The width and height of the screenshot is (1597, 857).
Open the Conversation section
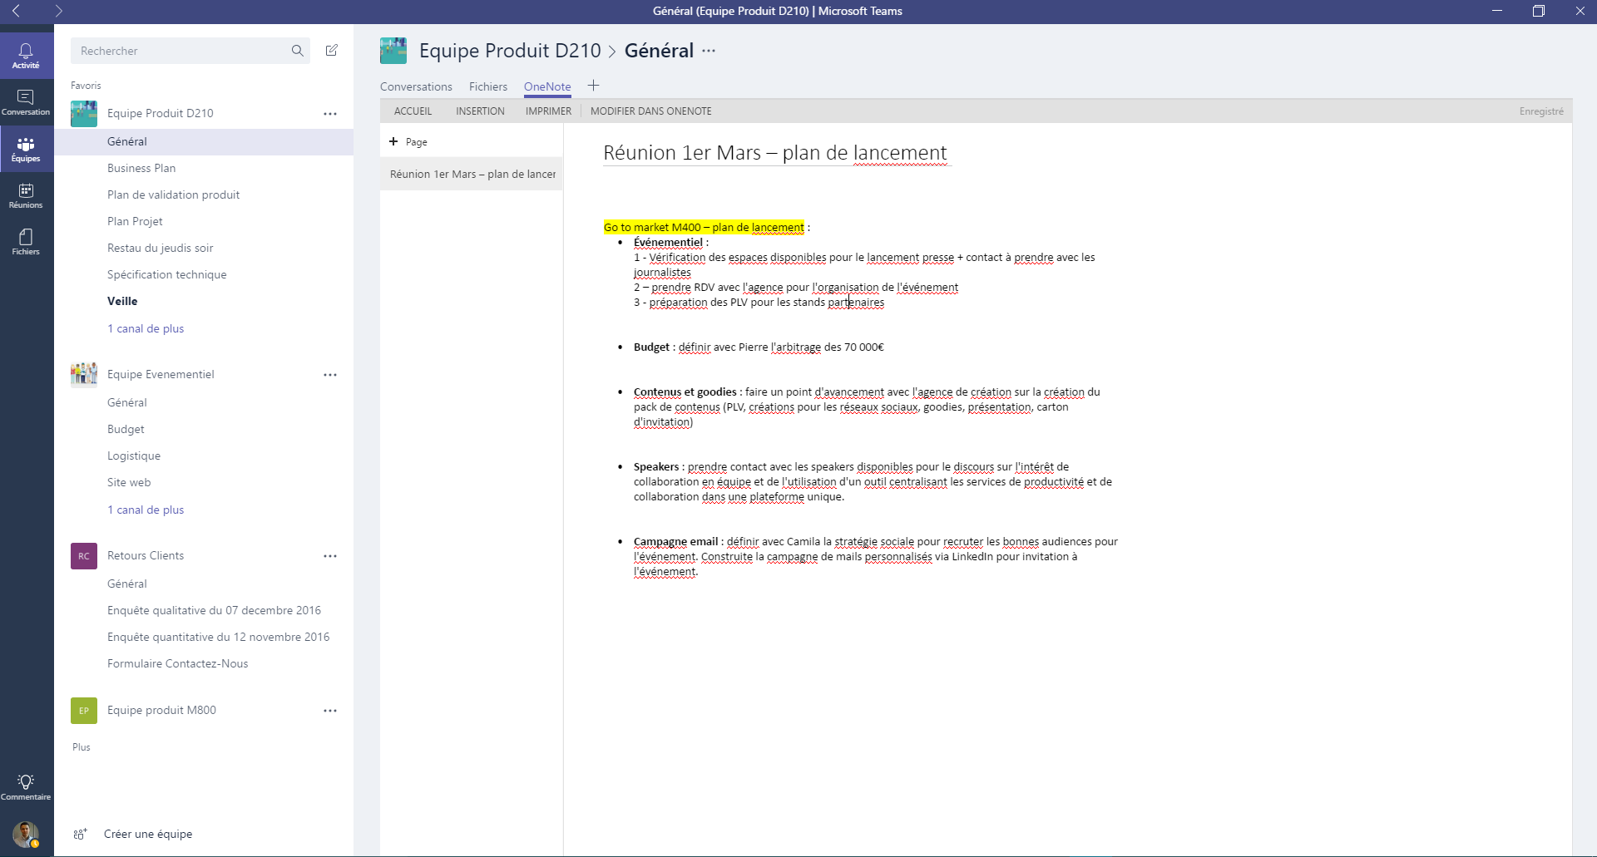point(26,102)
